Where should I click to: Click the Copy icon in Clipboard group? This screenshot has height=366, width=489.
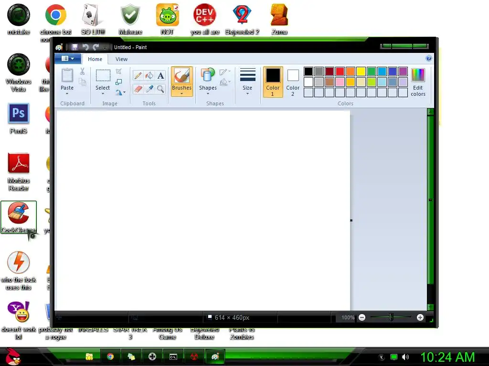click(82, 82)
